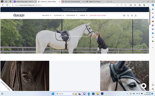
Task: Click the white horse hero banner
Action: [x=75, y=36]
